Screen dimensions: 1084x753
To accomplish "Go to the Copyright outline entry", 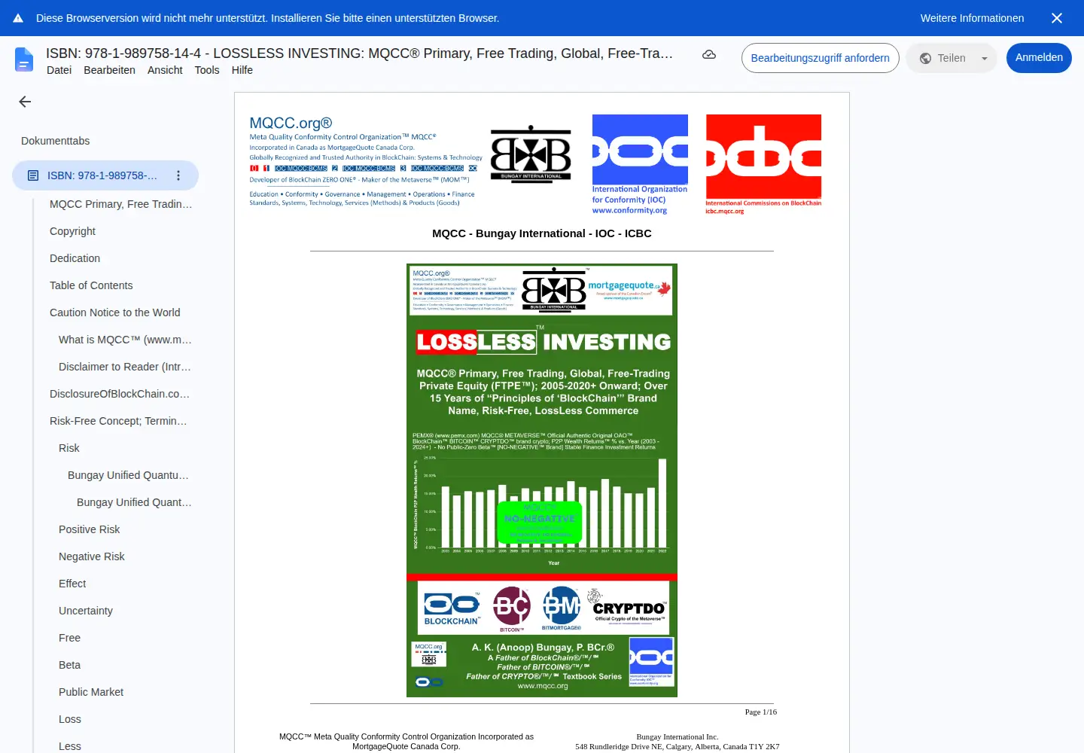I will 72,231.
